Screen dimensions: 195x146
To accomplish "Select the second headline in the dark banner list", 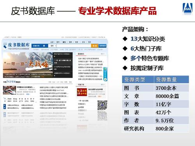I will (62, 62).
